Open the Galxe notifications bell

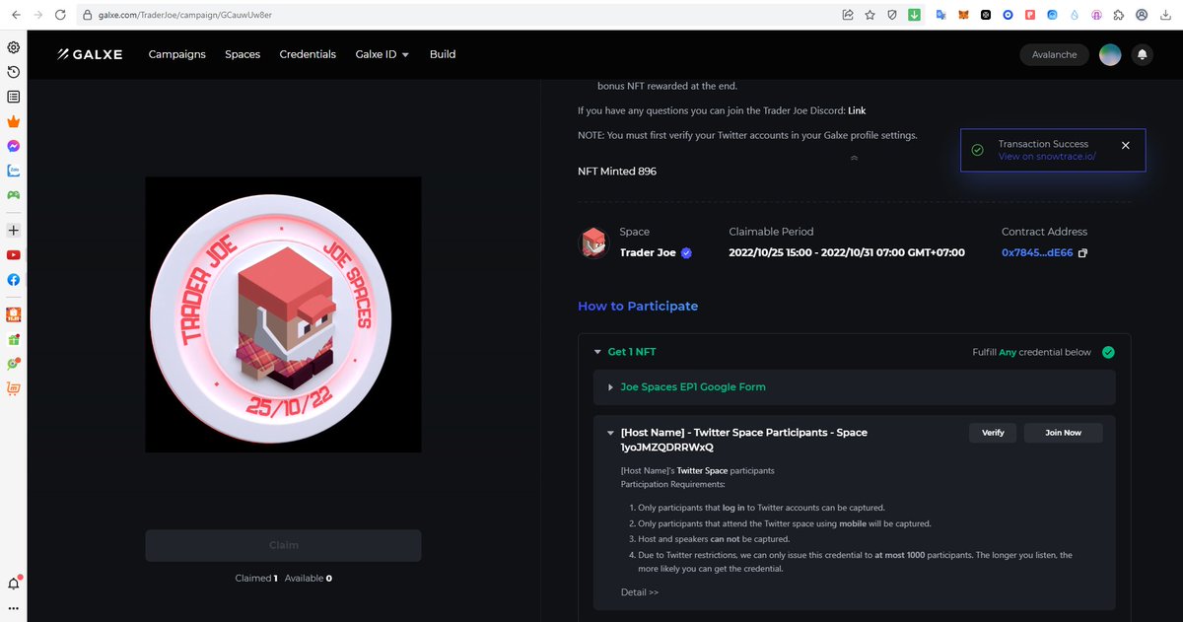pyautogui.click(x=1143, y=55)
